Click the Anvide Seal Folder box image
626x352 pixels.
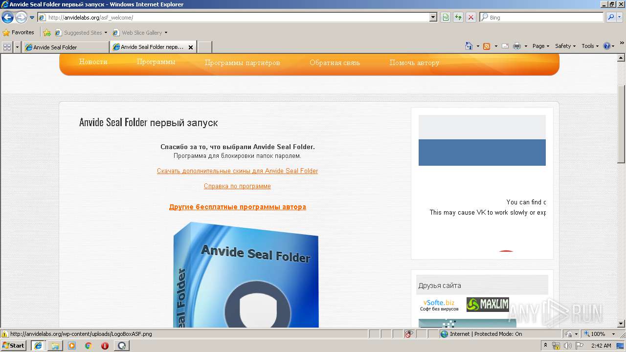246,275
